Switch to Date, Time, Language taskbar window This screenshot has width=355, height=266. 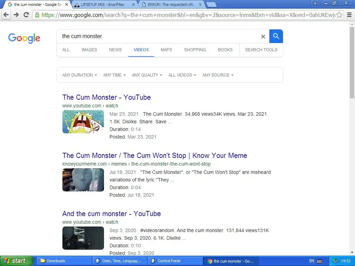pos(120,261)
